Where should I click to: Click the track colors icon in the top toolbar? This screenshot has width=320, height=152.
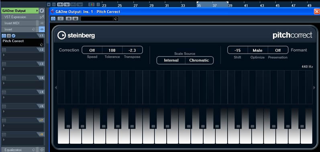pos(92,4)
